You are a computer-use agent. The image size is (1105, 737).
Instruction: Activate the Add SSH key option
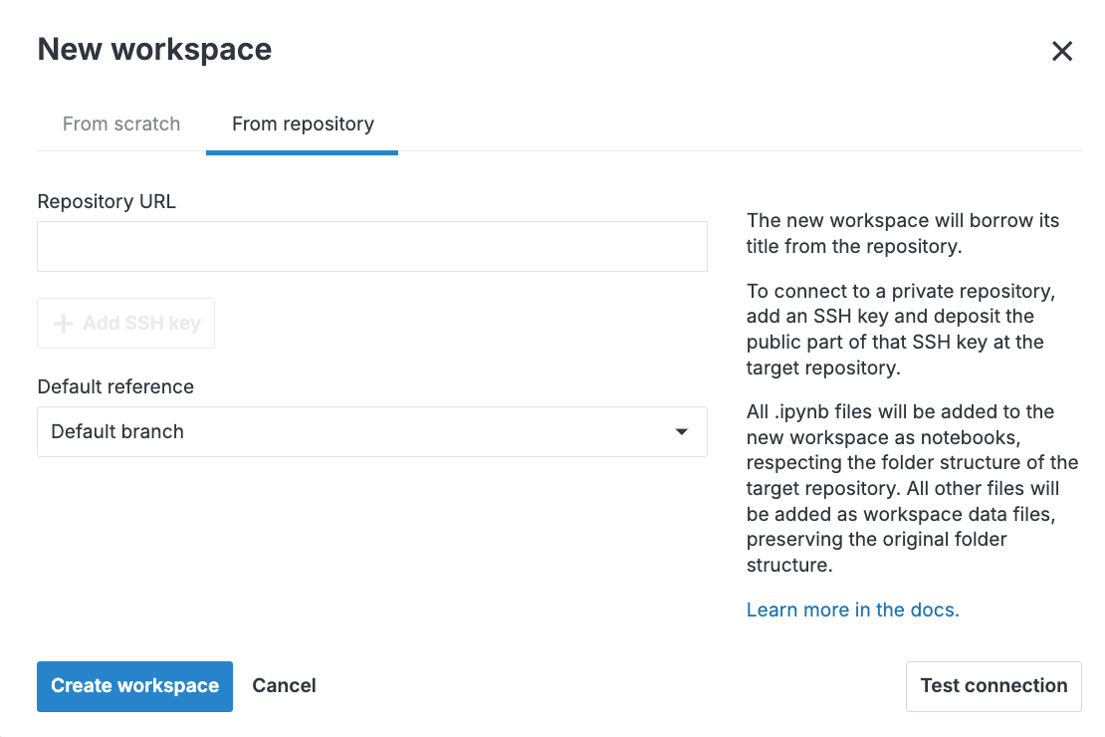(x=125, y=323)
